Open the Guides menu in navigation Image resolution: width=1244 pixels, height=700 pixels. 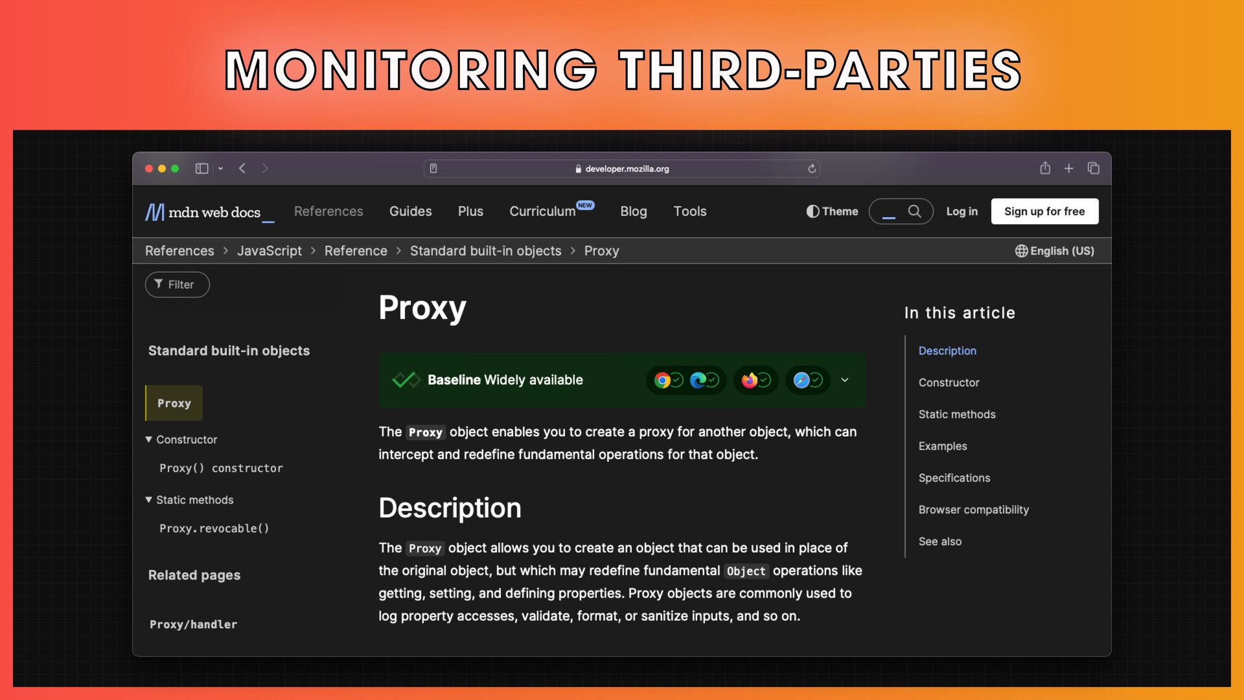(x=410, y=211)
